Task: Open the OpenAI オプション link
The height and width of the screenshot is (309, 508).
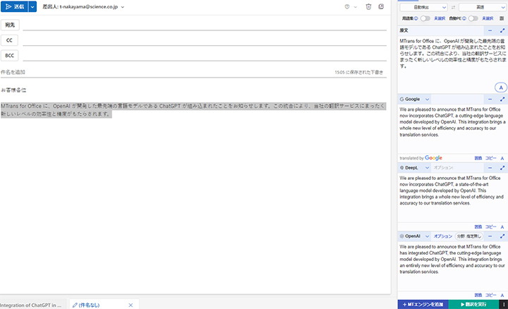Action: pyautogui.click(x=443, y=236)
